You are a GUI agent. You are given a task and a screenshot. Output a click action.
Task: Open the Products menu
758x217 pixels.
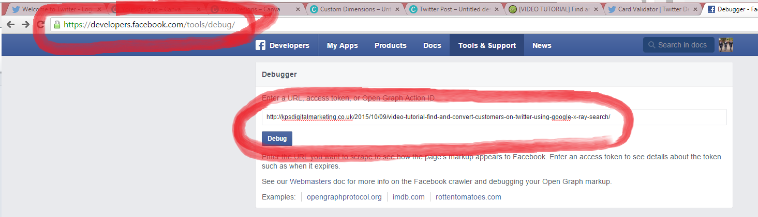coord(390,45)
